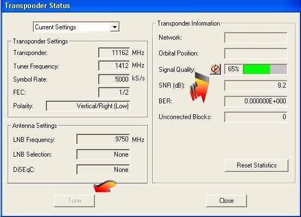The width and height of the screenshot is (301, 217).
Task: Click the 65% signal quality readout
Action: pos(233,69)
